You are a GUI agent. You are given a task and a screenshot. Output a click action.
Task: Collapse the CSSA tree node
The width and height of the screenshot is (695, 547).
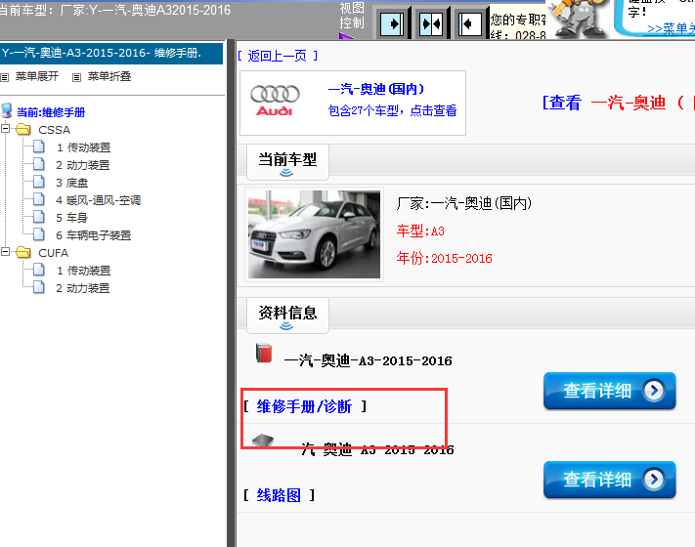point(5,129)
